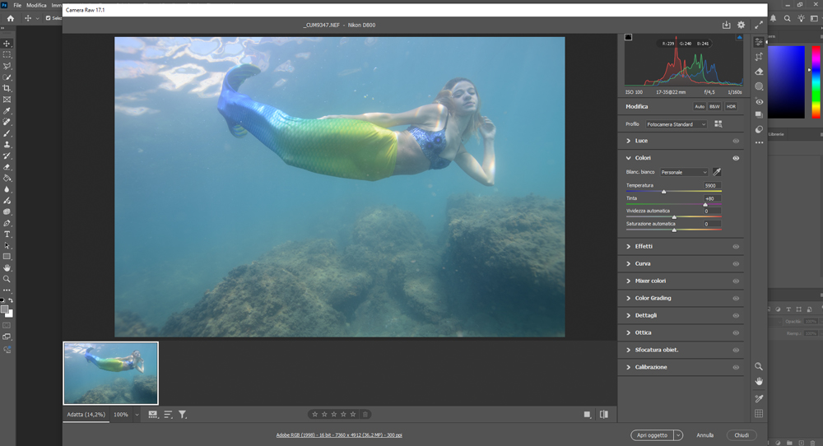Viewport: 823px width, 446px height.
Task: Open the Masking tool
Action: 759,86
